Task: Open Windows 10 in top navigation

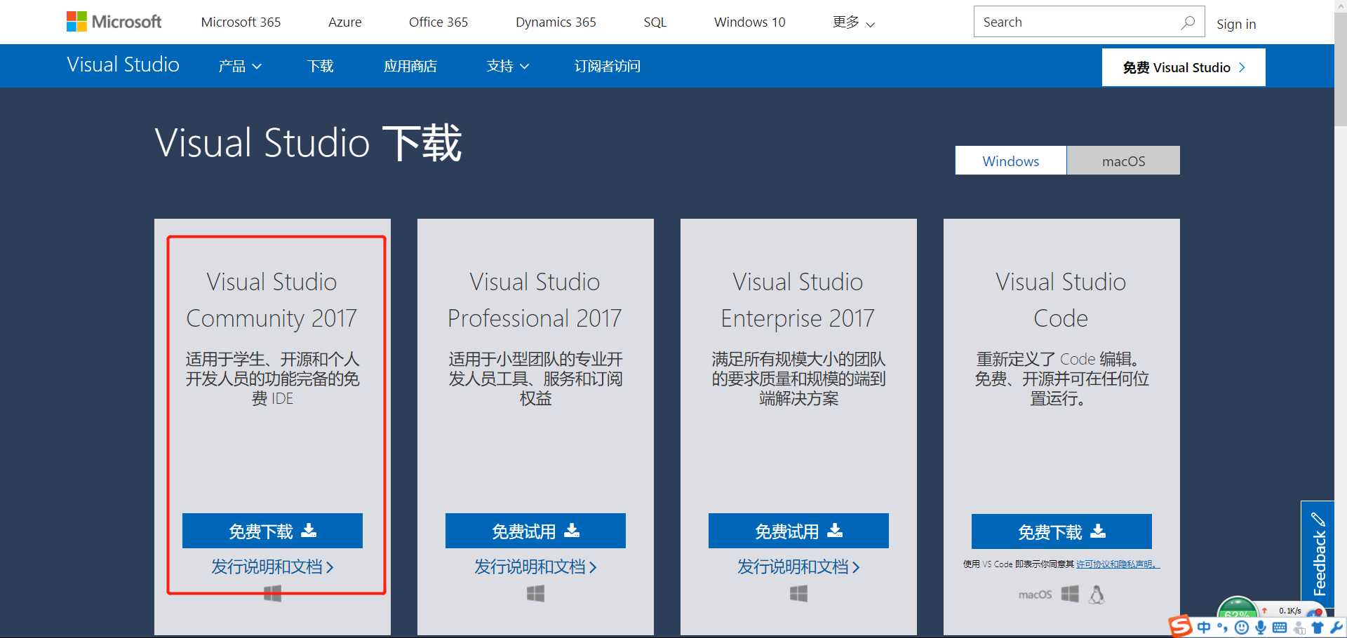Action: pyautogui.click(x=750, y=22)
